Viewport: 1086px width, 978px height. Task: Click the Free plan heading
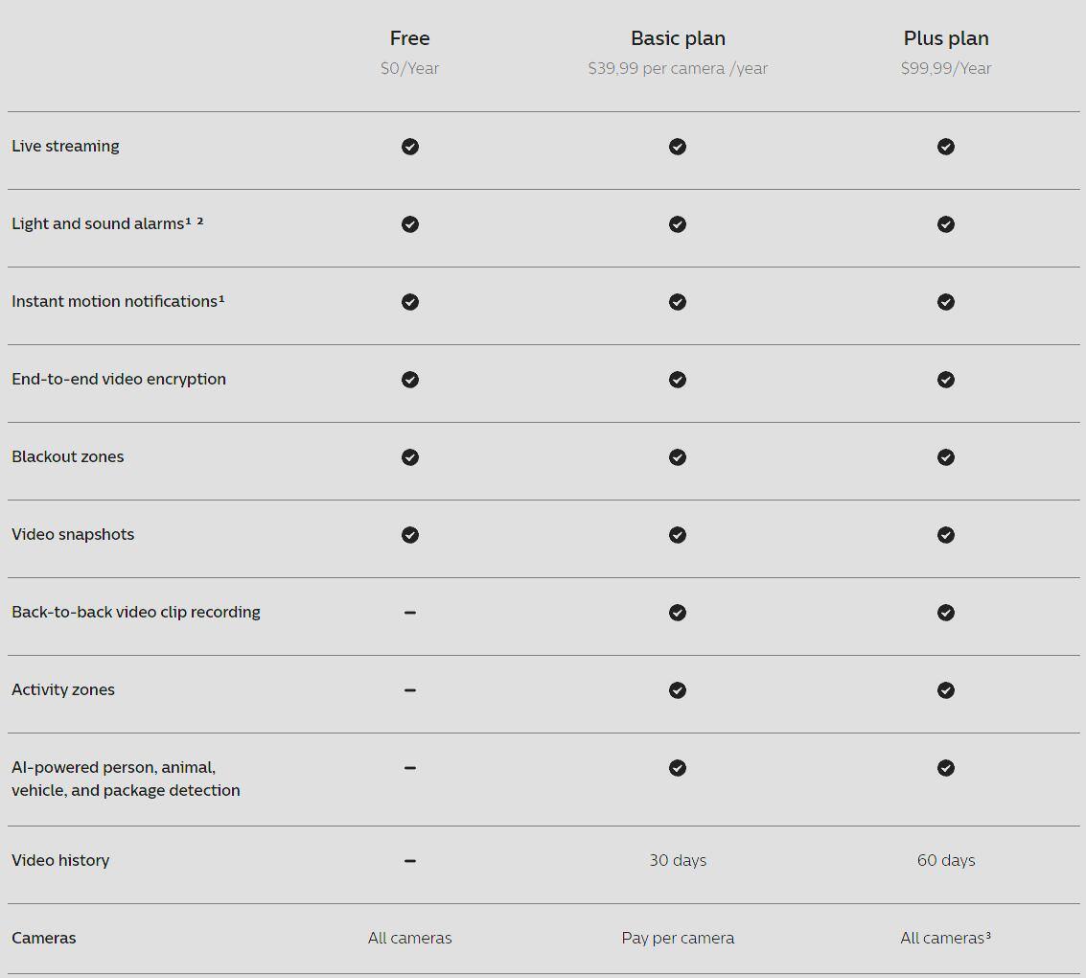[409, 38]
